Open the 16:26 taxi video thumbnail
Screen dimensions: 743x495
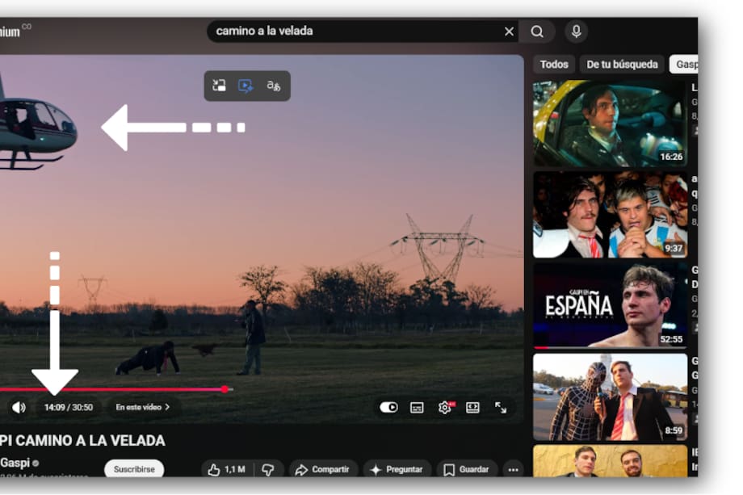[610, 124]
